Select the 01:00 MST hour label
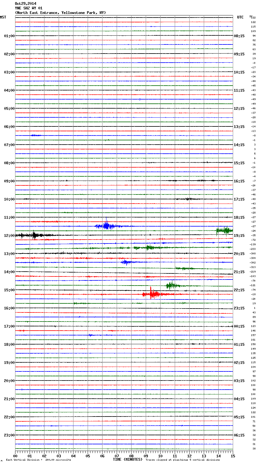 pyautogui.click(x=9, y=36)
